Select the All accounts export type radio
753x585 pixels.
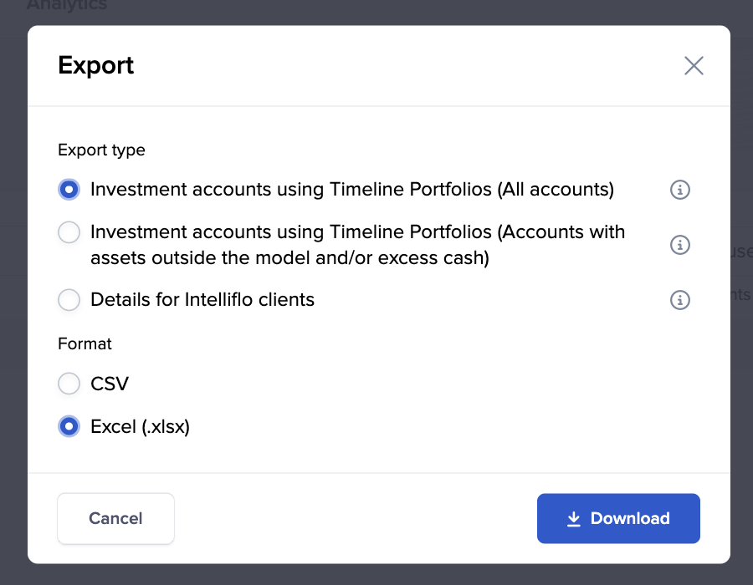[69, 190]
